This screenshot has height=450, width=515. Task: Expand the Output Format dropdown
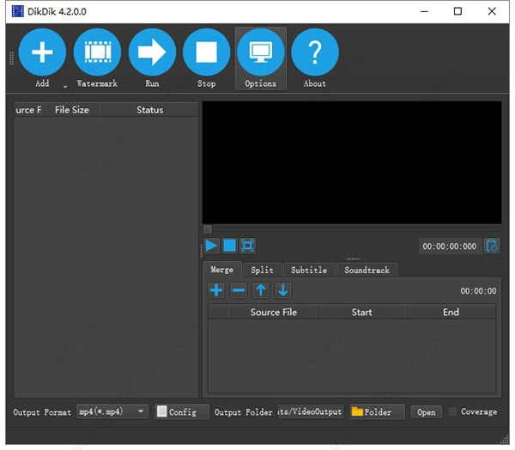click(141, 411)
